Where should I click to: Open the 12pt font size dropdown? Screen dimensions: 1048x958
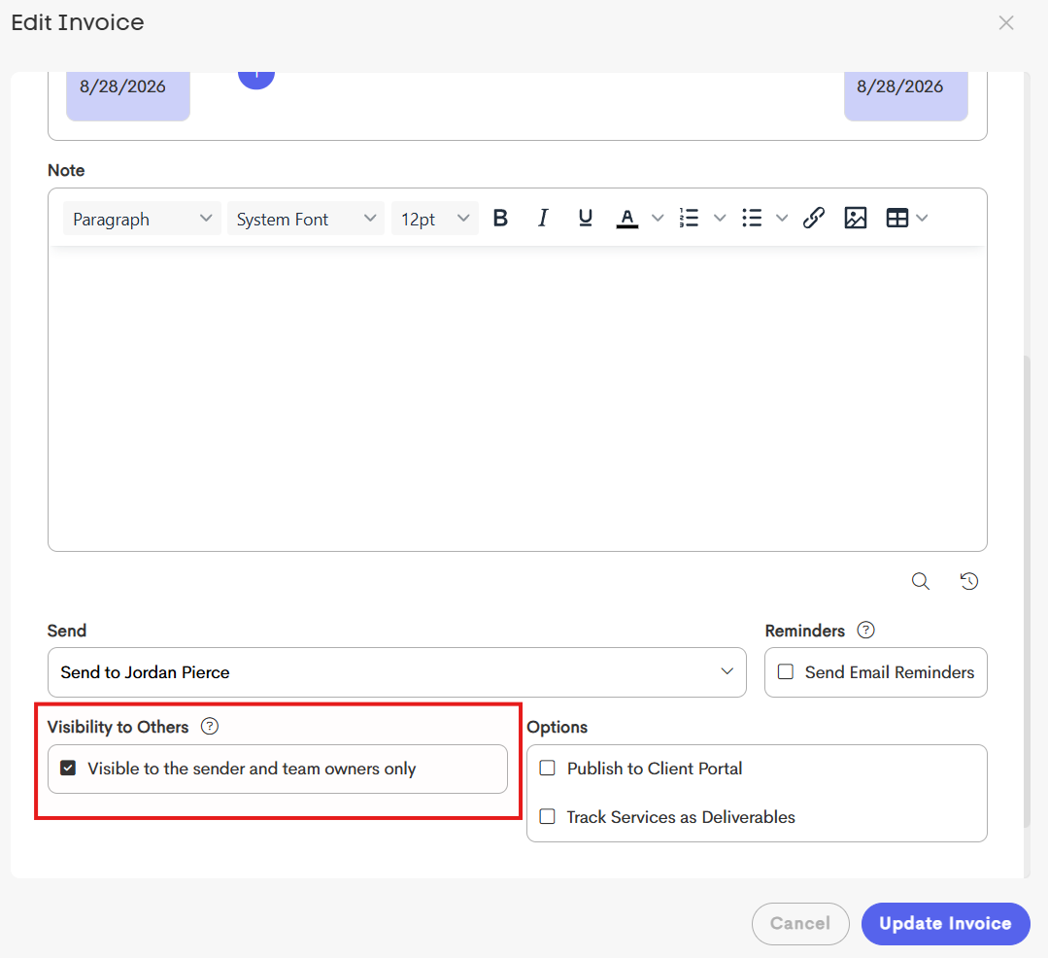point(435,219)
